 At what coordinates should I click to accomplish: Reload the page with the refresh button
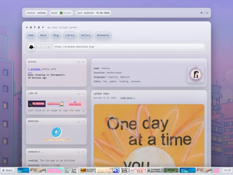click(x=48, y=47)
